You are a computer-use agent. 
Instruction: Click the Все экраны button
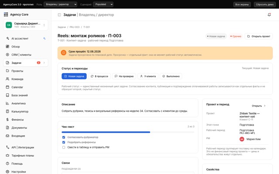coord(242,4)
